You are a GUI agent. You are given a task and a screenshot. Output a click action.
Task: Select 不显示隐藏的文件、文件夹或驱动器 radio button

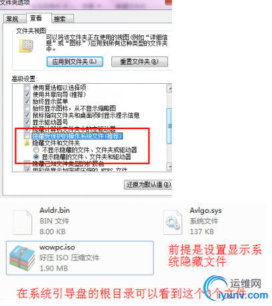coord(36,150)
